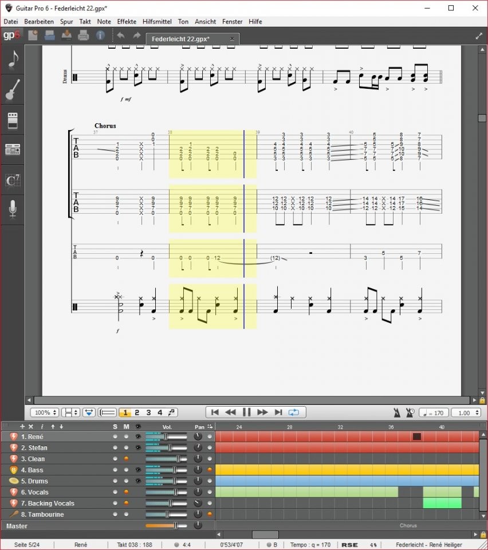
Task: Hide the Bass track visibility eye
Action: 138,470
